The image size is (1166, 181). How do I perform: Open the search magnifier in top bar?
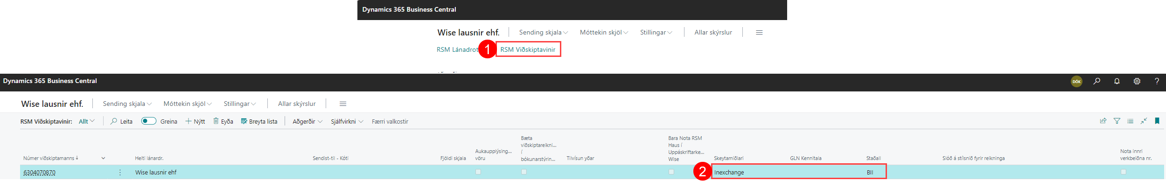pyautogui.click(x=1097, y=81)
